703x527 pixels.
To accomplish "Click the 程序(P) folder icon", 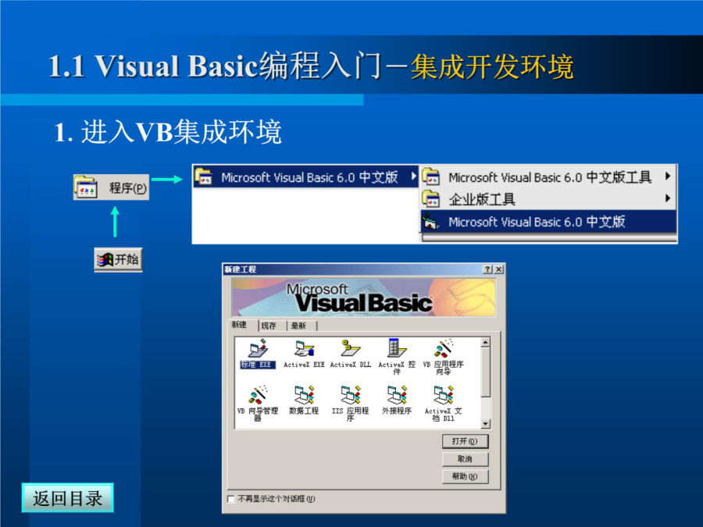I will pyautogui.click(x=86, y=187).
